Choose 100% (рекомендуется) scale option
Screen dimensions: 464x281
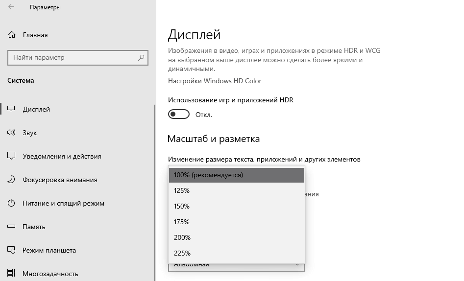237,175
